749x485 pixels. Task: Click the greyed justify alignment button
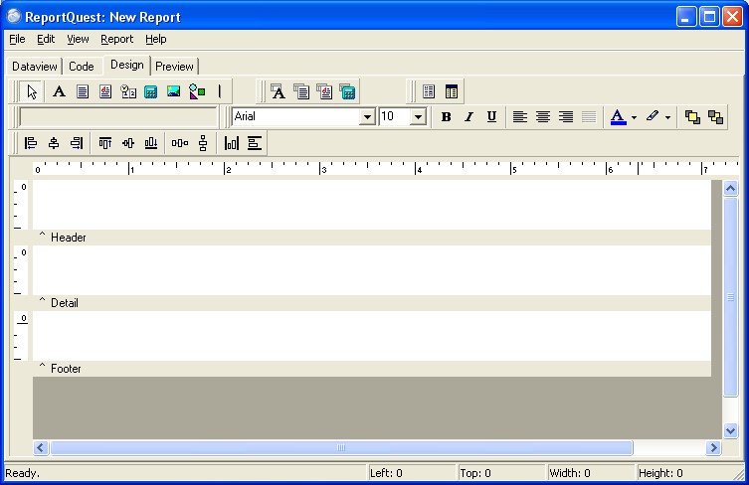589,117
